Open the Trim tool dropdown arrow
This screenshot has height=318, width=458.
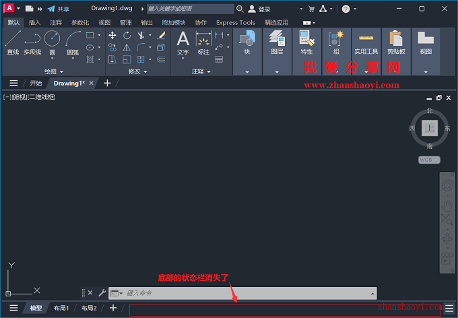150,35
